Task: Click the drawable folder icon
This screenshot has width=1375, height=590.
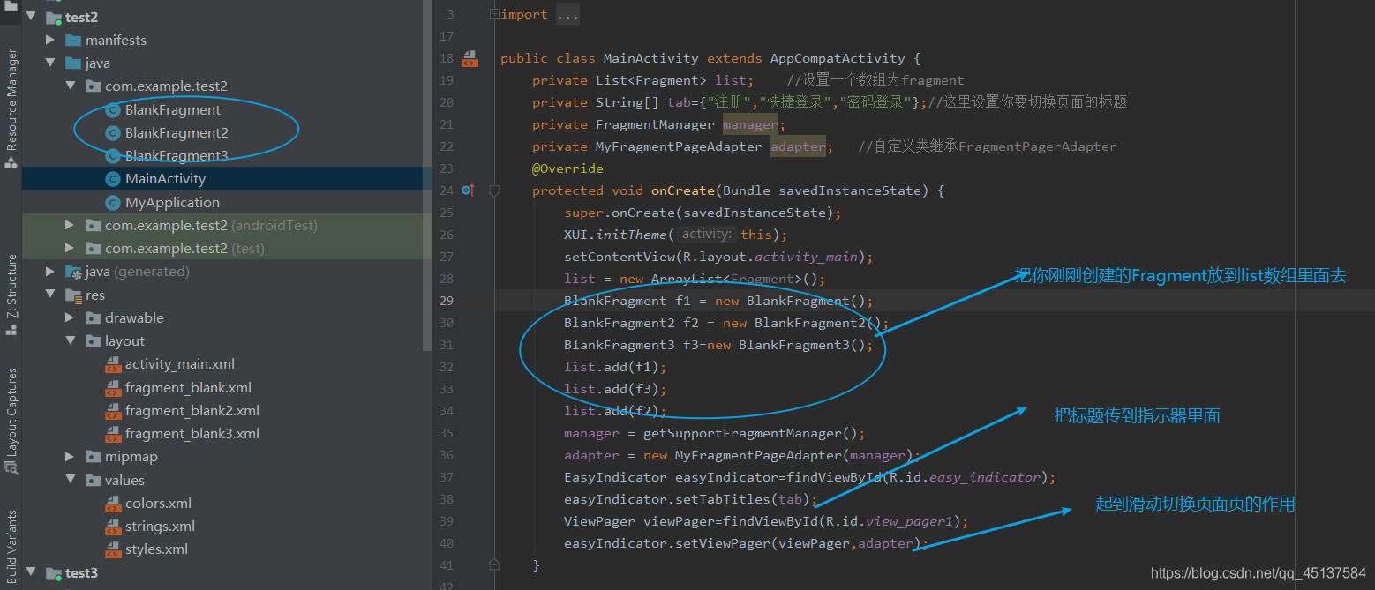Action: [x=93, y=317]
